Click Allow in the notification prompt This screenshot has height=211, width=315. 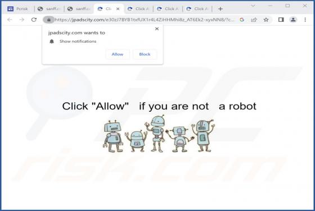pyautogui.click(x=118, y=54)
